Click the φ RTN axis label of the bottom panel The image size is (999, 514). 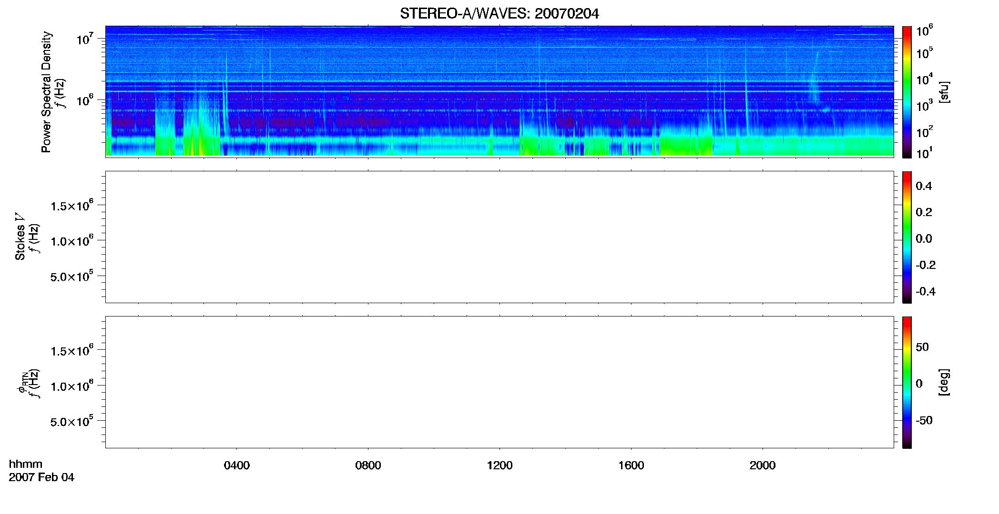point(22,382)
